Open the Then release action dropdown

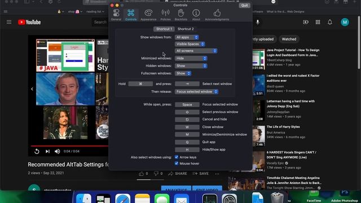(196, 91)
